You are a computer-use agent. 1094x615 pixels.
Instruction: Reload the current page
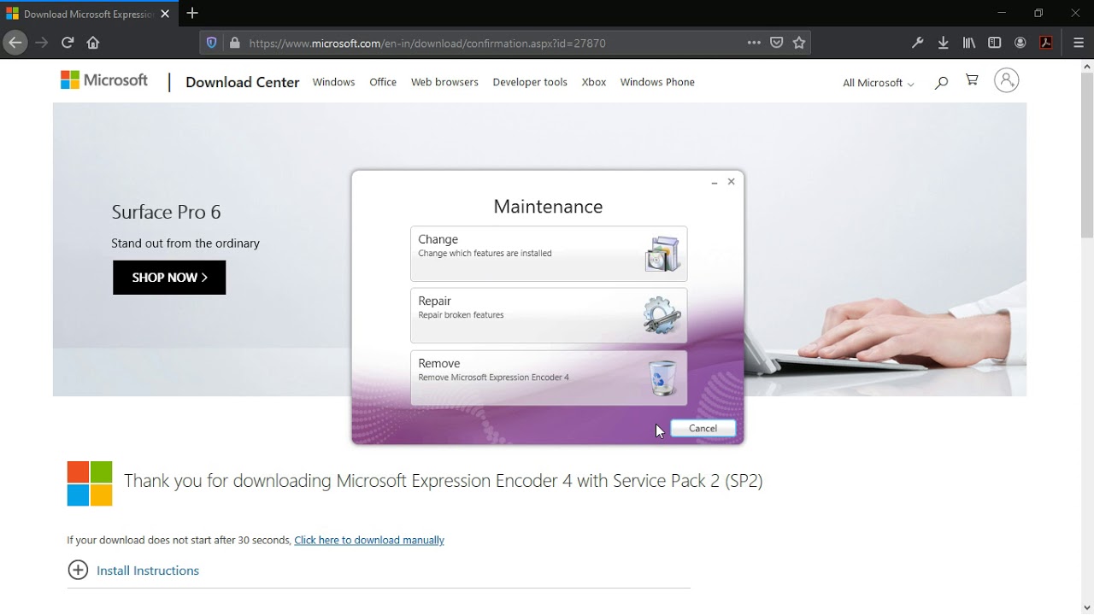[x=68, y=43]
